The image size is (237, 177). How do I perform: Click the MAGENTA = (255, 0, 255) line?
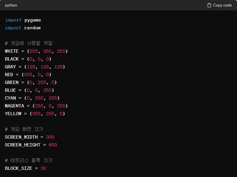[x=36, y=106]
